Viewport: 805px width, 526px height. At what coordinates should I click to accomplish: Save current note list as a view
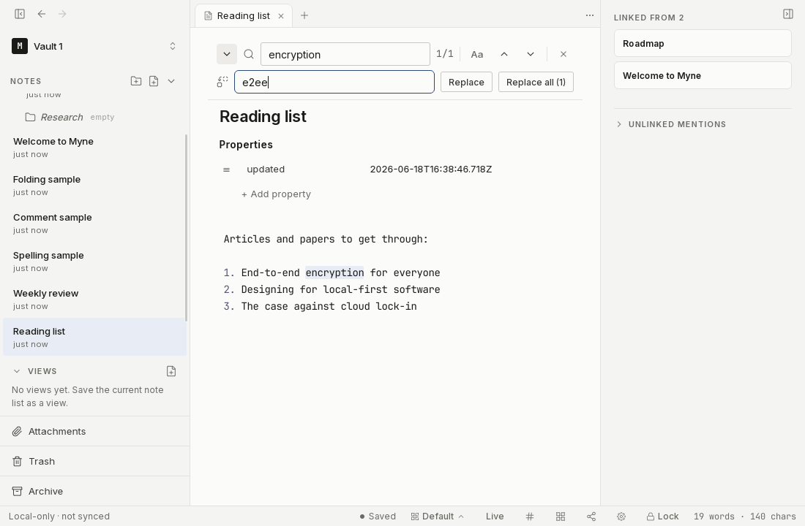[171, 371]
